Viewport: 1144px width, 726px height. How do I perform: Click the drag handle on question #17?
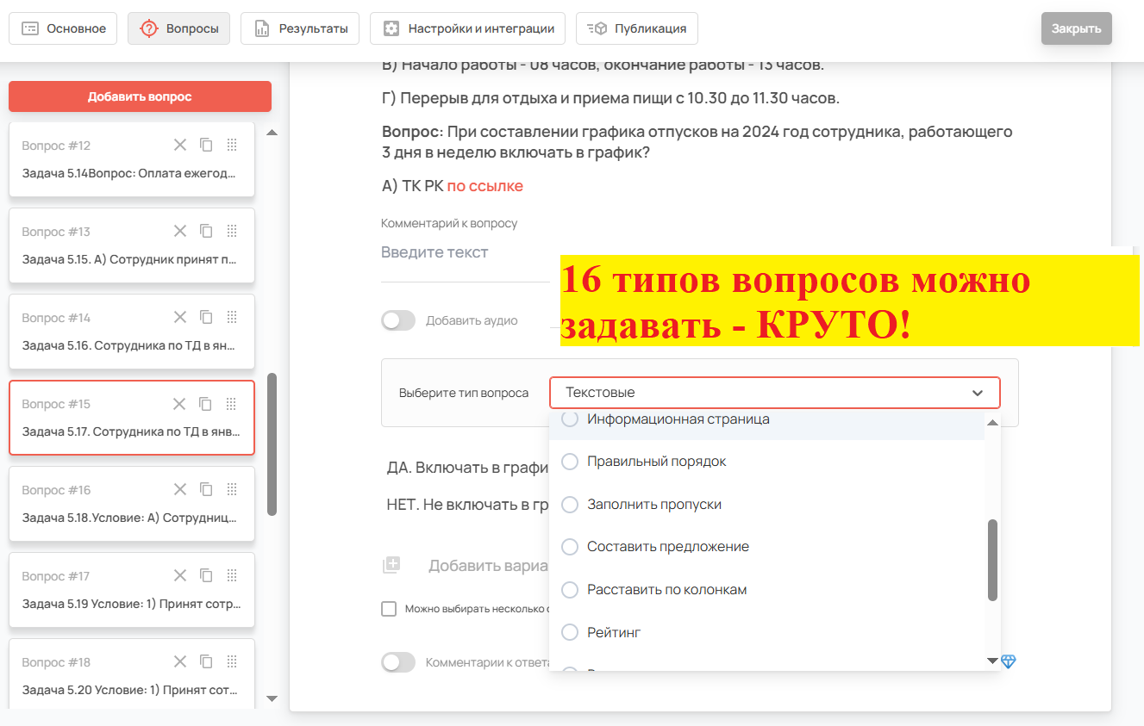[231, 575]
